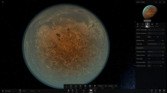Switch to the Motion properties tab
Screen dimensions: 167x93
(142, 25)
